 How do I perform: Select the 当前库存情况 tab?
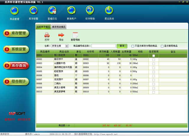tap(43, 27)
